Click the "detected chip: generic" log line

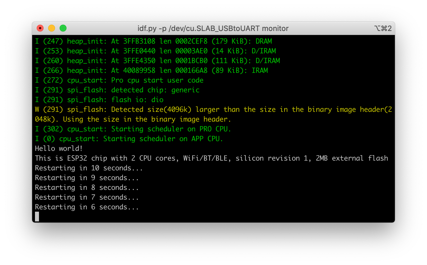point(117,90)
